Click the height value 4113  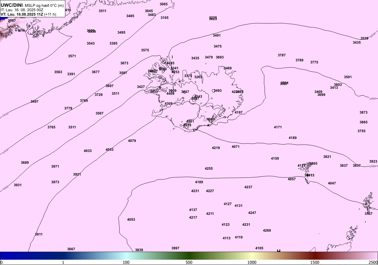227,238
